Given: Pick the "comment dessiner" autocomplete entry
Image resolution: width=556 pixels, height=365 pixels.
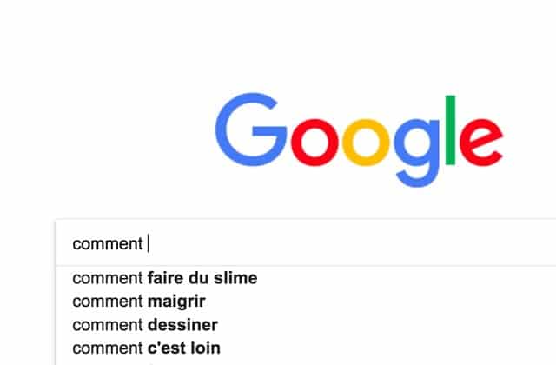Looking at the screenshot, I should 144,325.
